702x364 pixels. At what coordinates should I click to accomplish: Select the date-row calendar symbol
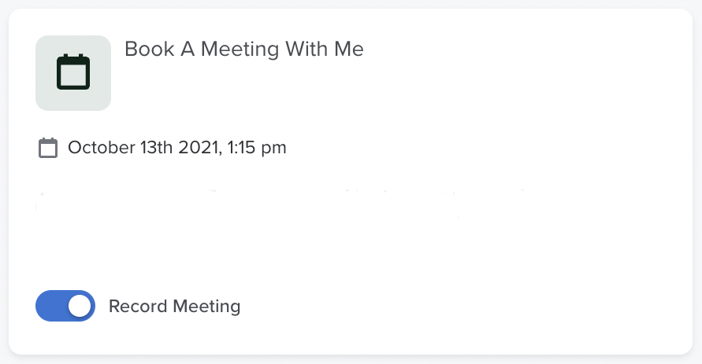pyautogui.click(x=48, y=148)
